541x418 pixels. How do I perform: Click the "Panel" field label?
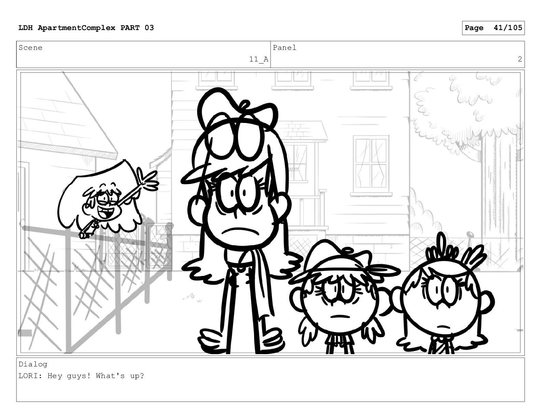coord(285,47)
